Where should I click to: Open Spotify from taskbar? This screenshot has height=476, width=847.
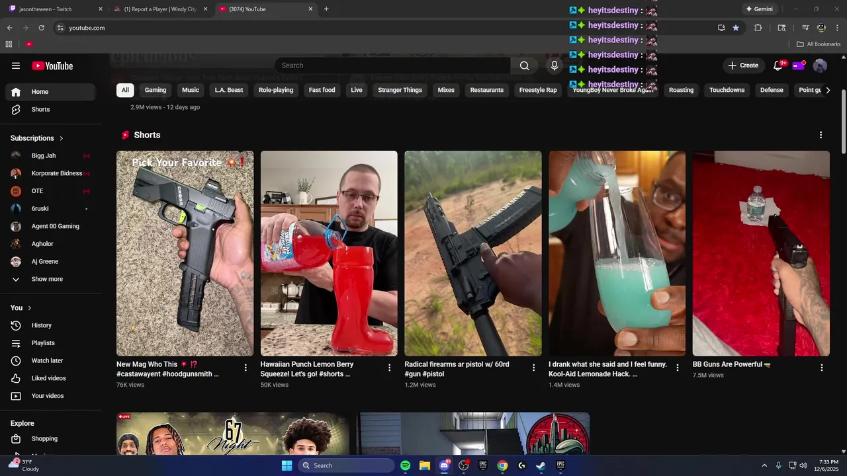[x=405, y=465]
